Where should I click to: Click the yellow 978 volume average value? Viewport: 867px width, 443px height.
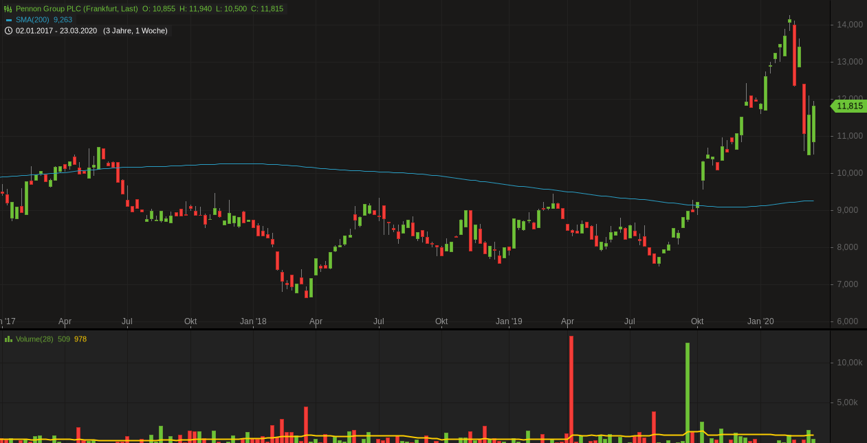click(80, 339)
